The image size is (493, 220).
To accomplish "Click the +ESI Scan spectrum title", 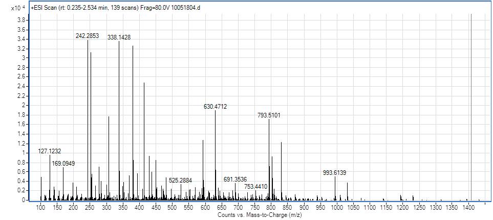I will (x=115, y=8).
